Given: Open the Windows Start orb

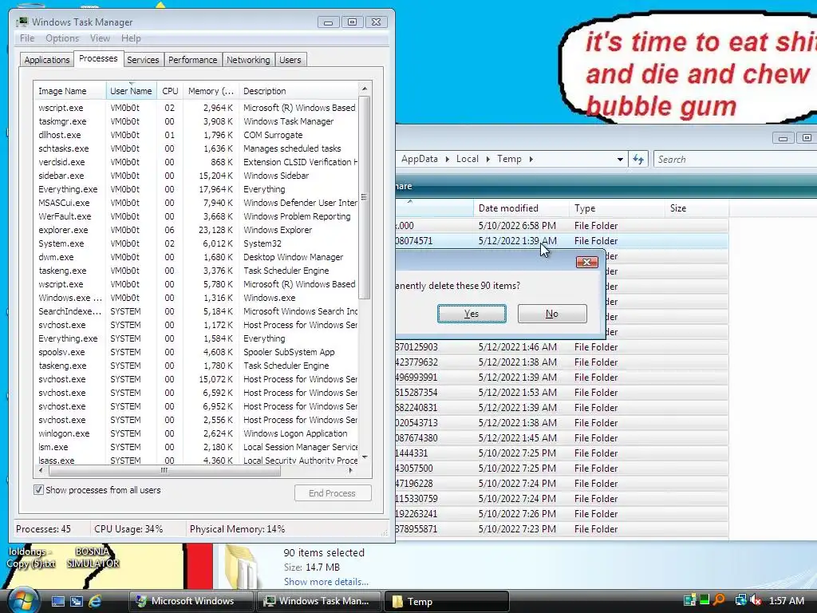Looking at the screenshot, I should point(23,601).
